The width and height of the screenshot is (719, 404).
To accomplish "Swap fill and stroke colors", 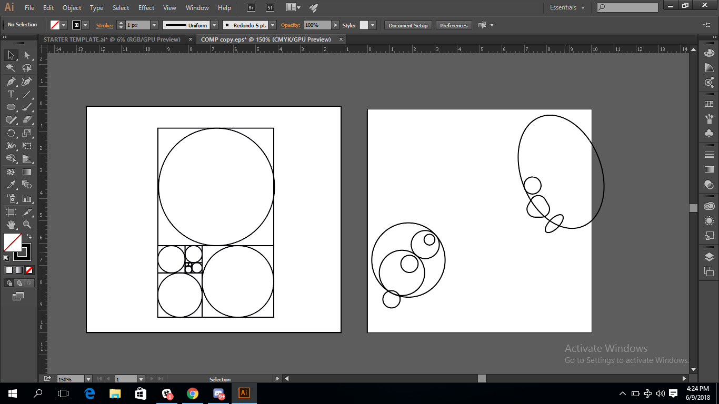I will tap(29, 237).
